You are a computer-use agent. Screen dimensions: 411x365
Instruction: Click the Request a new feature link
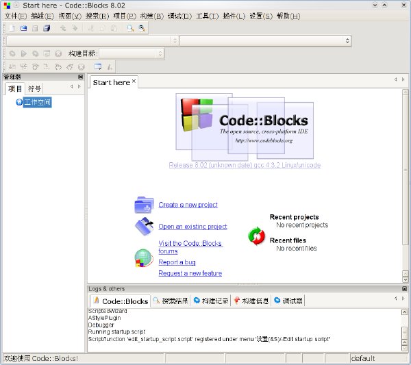[190, 273]
